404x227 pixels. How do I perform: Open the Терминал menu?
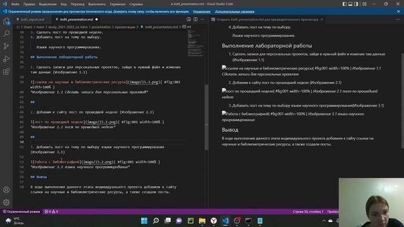[117, 4]
